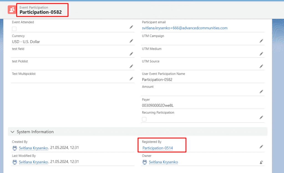Edit the test Picklist field pencil

(x=131, y=66)
